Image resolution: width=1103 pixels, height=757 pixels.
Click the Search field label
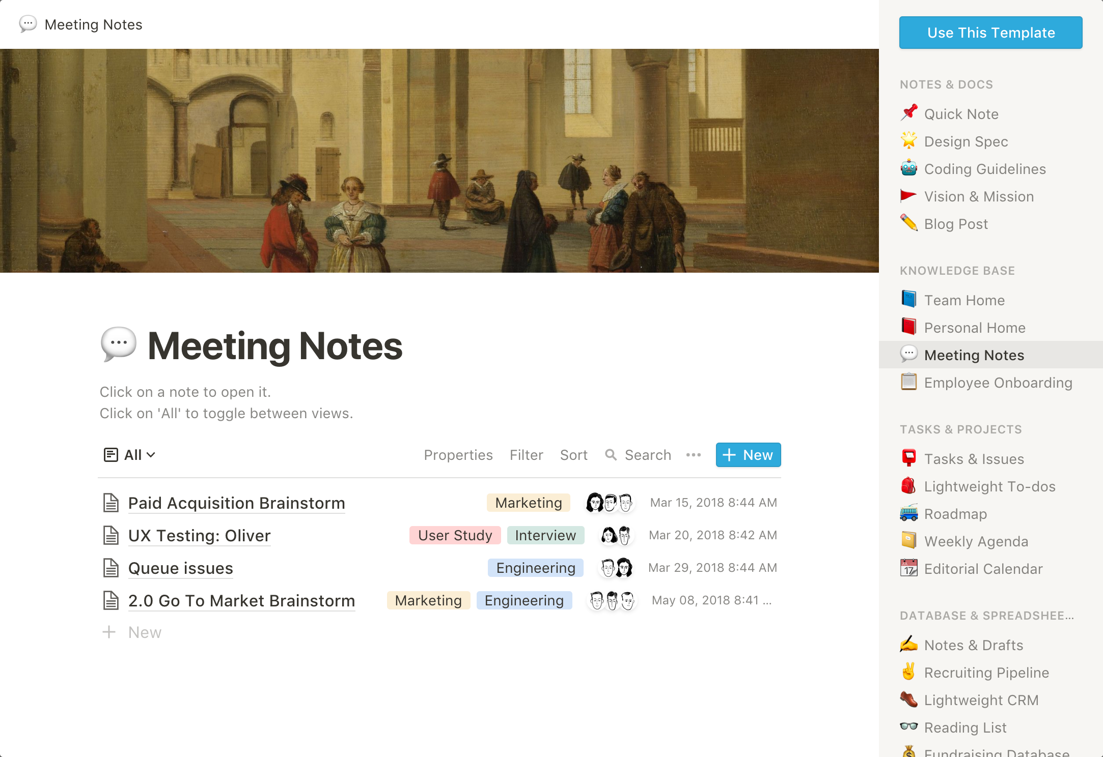tap(648, 455)
